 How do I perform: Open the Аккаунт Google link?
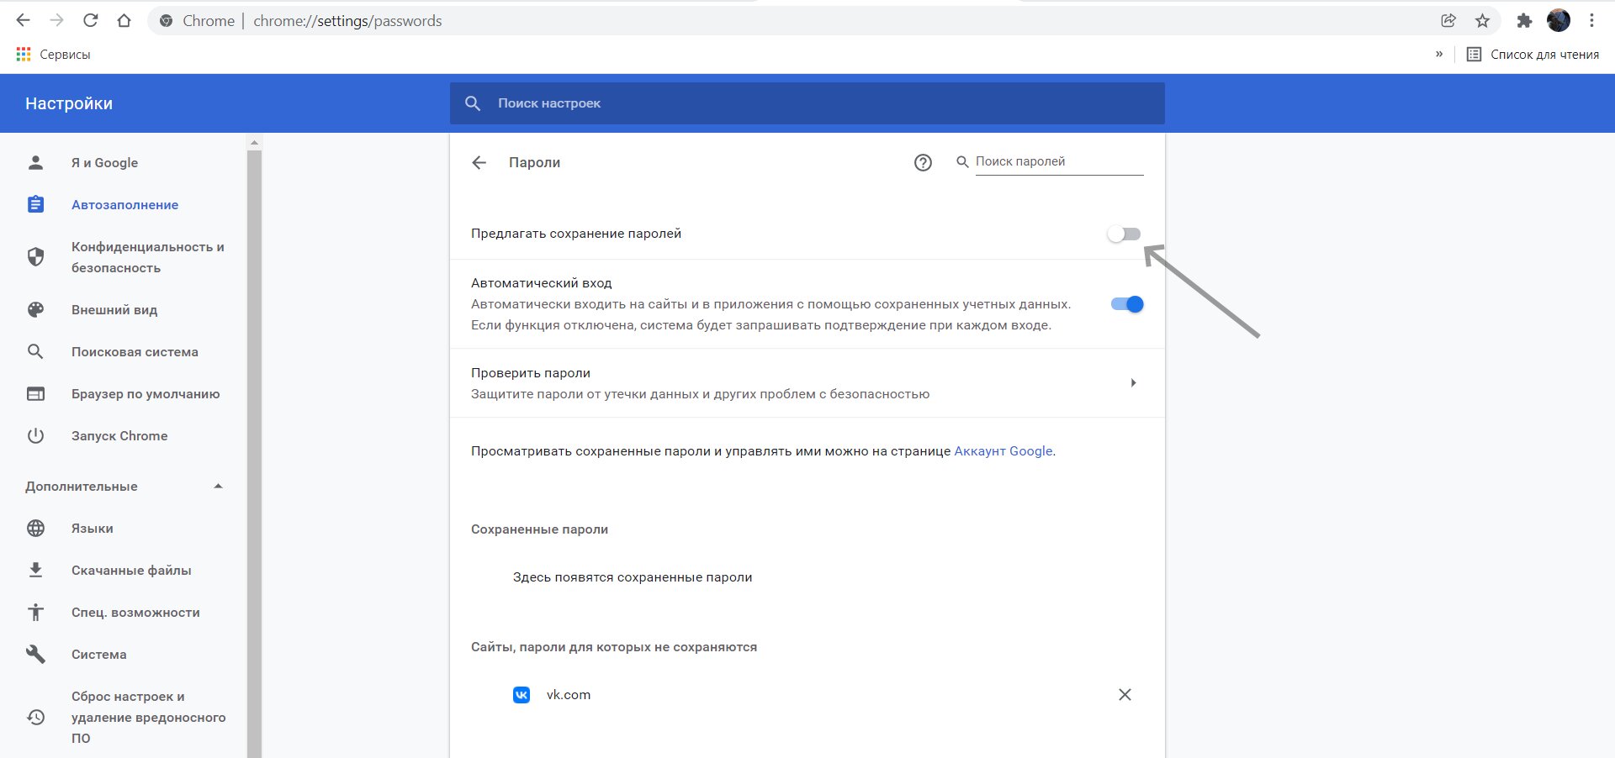pos(1003,451)
